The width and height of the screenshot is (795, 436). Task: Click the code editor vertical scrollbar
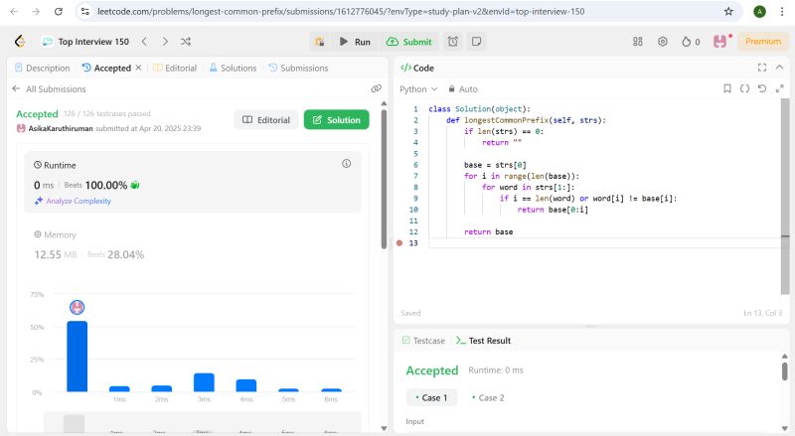pyautogui.click(x=785, y=197)
